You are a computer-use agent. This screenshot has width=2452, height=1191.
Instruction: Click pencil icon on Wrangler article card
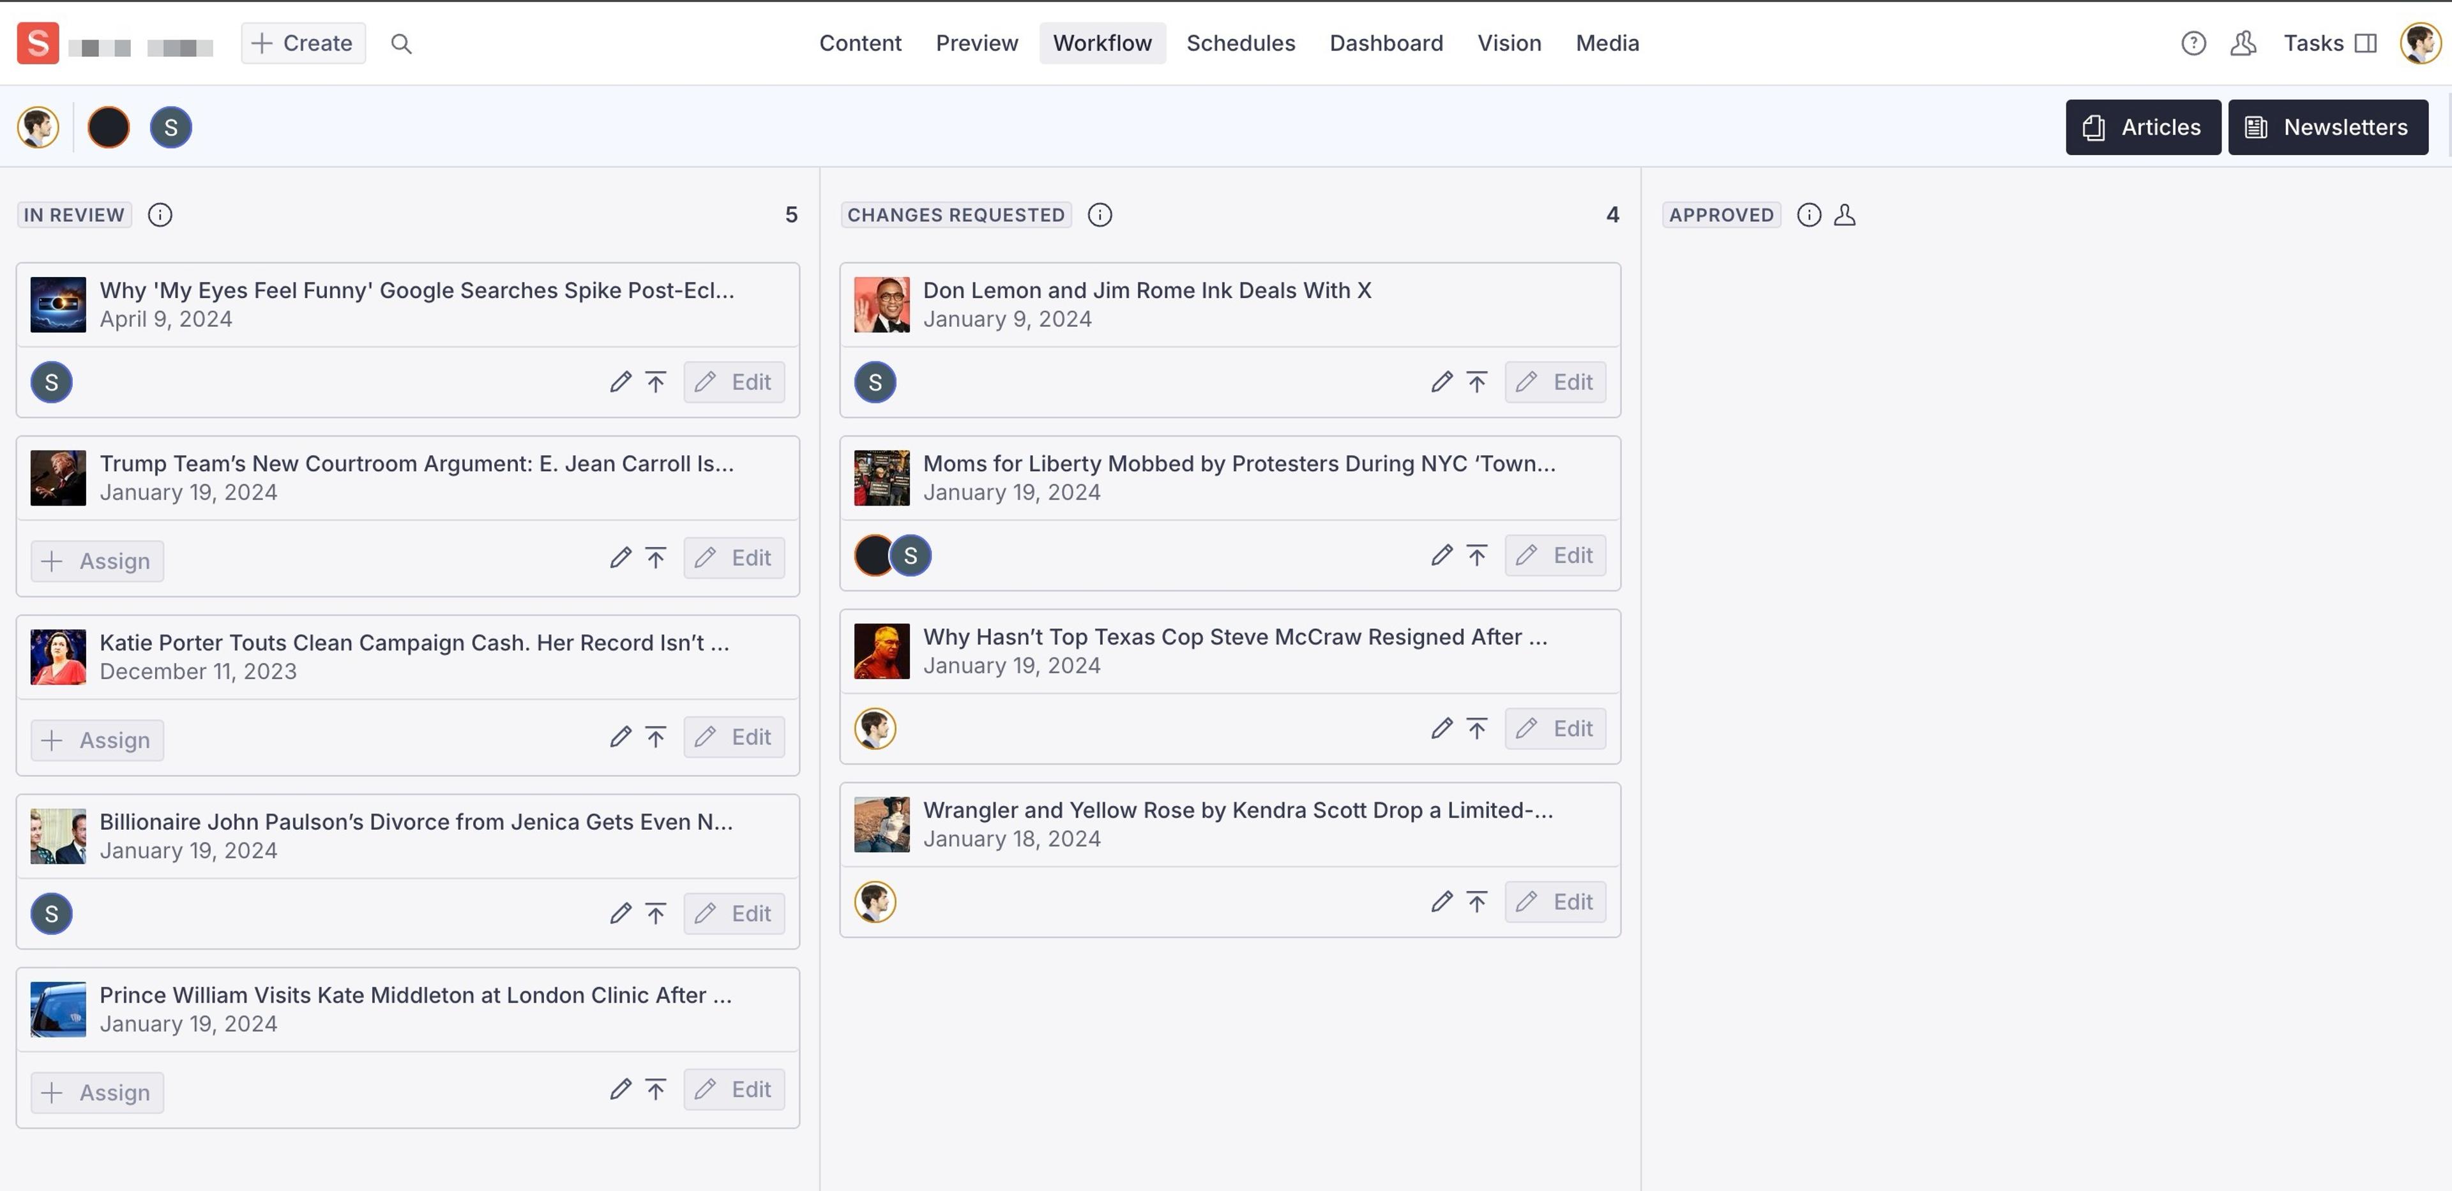(1441, 902)
